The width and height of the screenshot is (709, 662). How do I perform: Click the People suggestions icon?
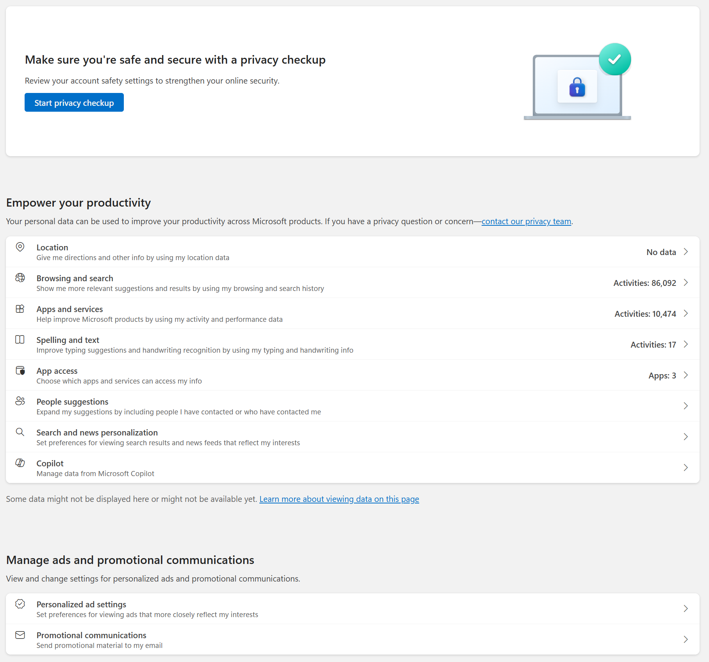(x=20, y=401)
